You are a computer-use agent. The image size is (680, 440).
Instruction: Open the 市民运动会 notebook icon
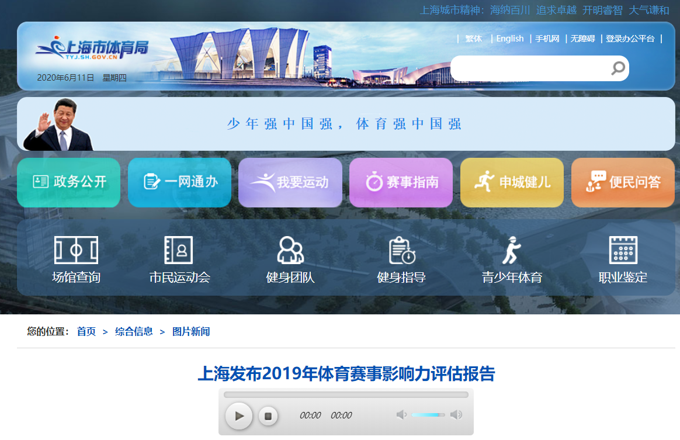coord(179,250)
